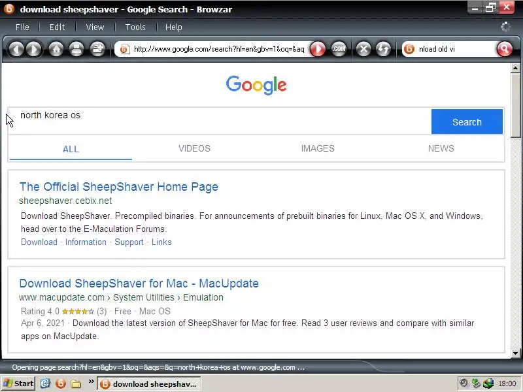Viewport: 523px width, 392px height.
Task: Open Internet Explorer from quick launch
Action: (x=45, y=384)
